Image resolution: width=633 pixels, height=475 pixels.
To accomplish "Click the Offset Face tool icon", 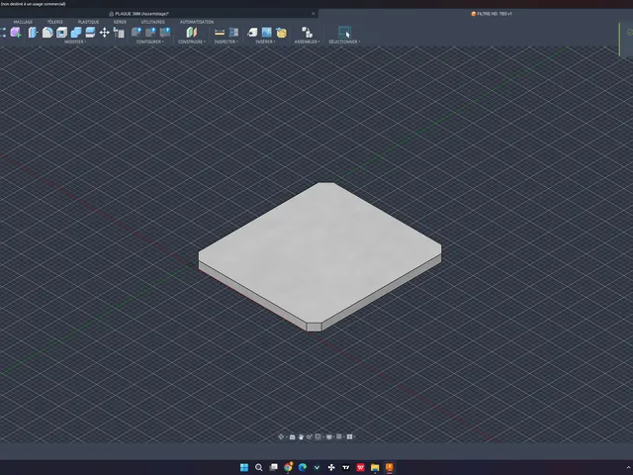I will (x=90, y=33).
